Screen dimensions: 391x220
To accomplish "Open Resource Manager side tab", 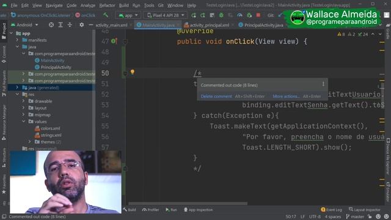I will pos(4,122).
